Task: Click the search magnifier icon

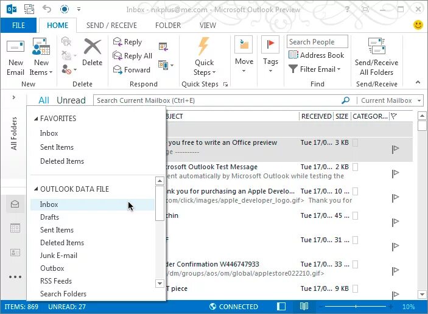Action: [346, 100]
